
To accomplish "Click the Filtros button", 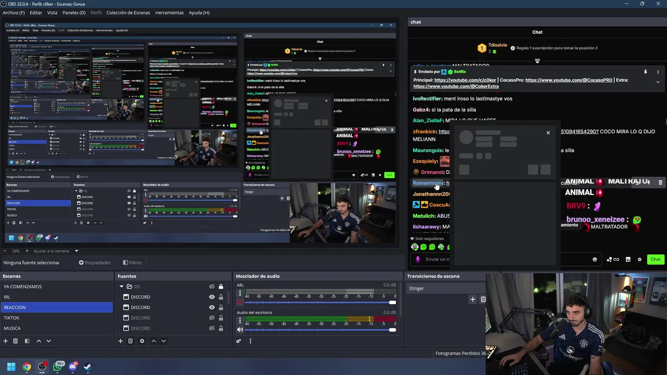I will click(132, 262).
